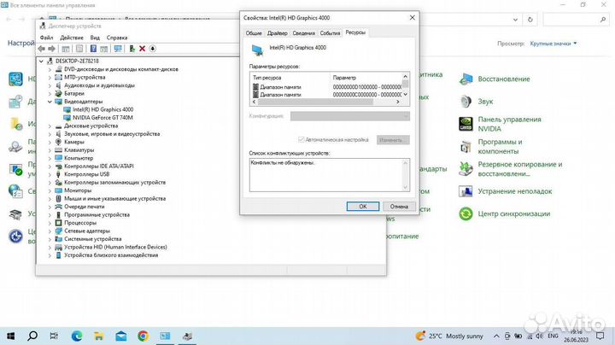Expand the Сетевые адаптеры node

[50, 231]
